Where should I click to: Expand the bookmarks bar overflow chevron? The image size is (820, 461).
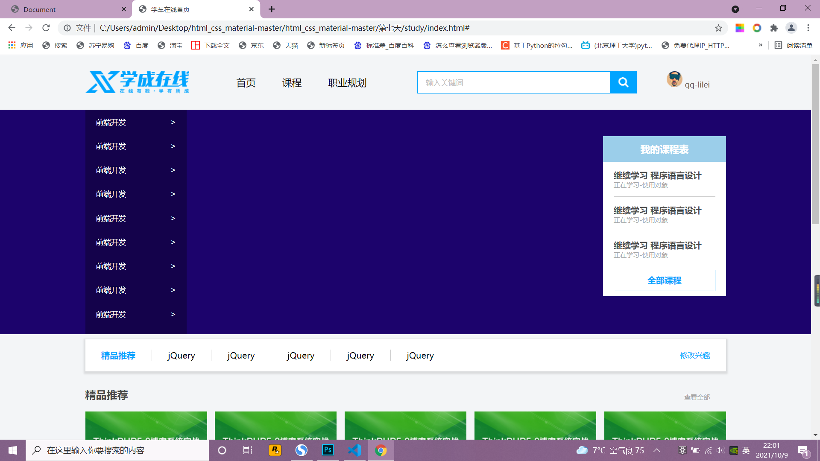click(760, 45)
